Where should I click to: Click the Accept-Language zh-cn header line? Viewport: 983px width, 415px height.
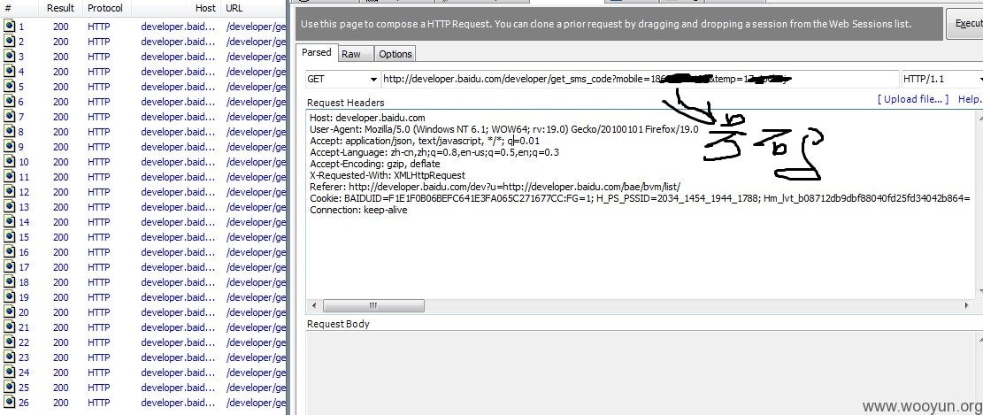434,152
